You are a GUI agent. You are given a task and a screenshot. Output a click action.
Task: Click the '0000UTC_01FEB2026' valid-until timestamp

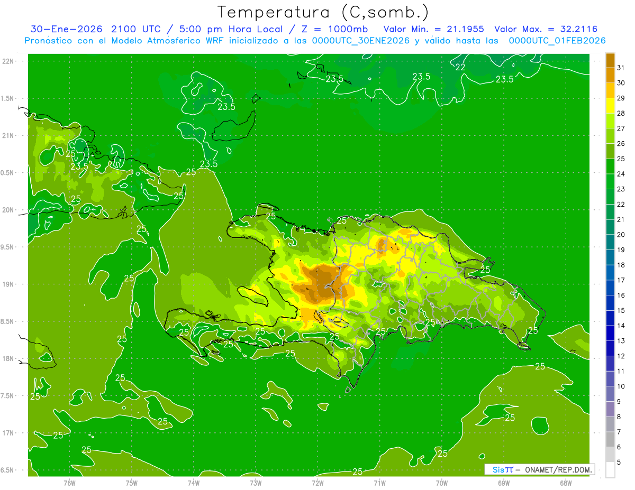[x=557, y=40]
